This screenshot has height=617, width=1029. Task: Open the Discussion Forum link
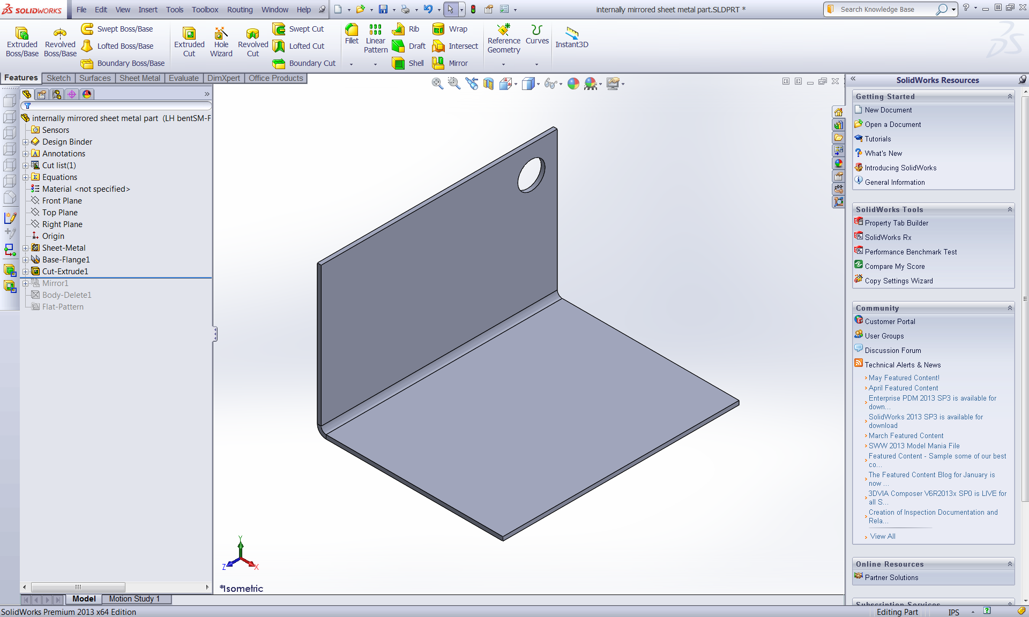893,350
